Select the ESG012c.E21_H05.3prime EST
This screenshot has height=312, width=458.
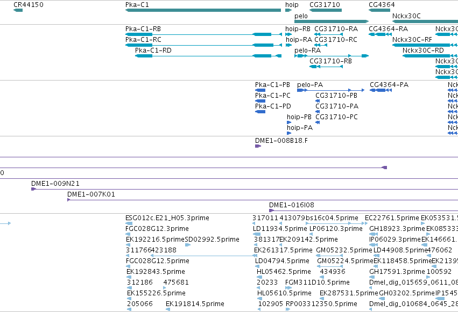tap(128, 223)
